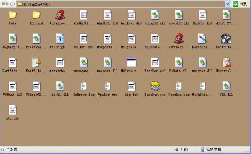The image size is (251, 154).
Task: Click the green Go (转到) button
Action: tap(240, 4)
